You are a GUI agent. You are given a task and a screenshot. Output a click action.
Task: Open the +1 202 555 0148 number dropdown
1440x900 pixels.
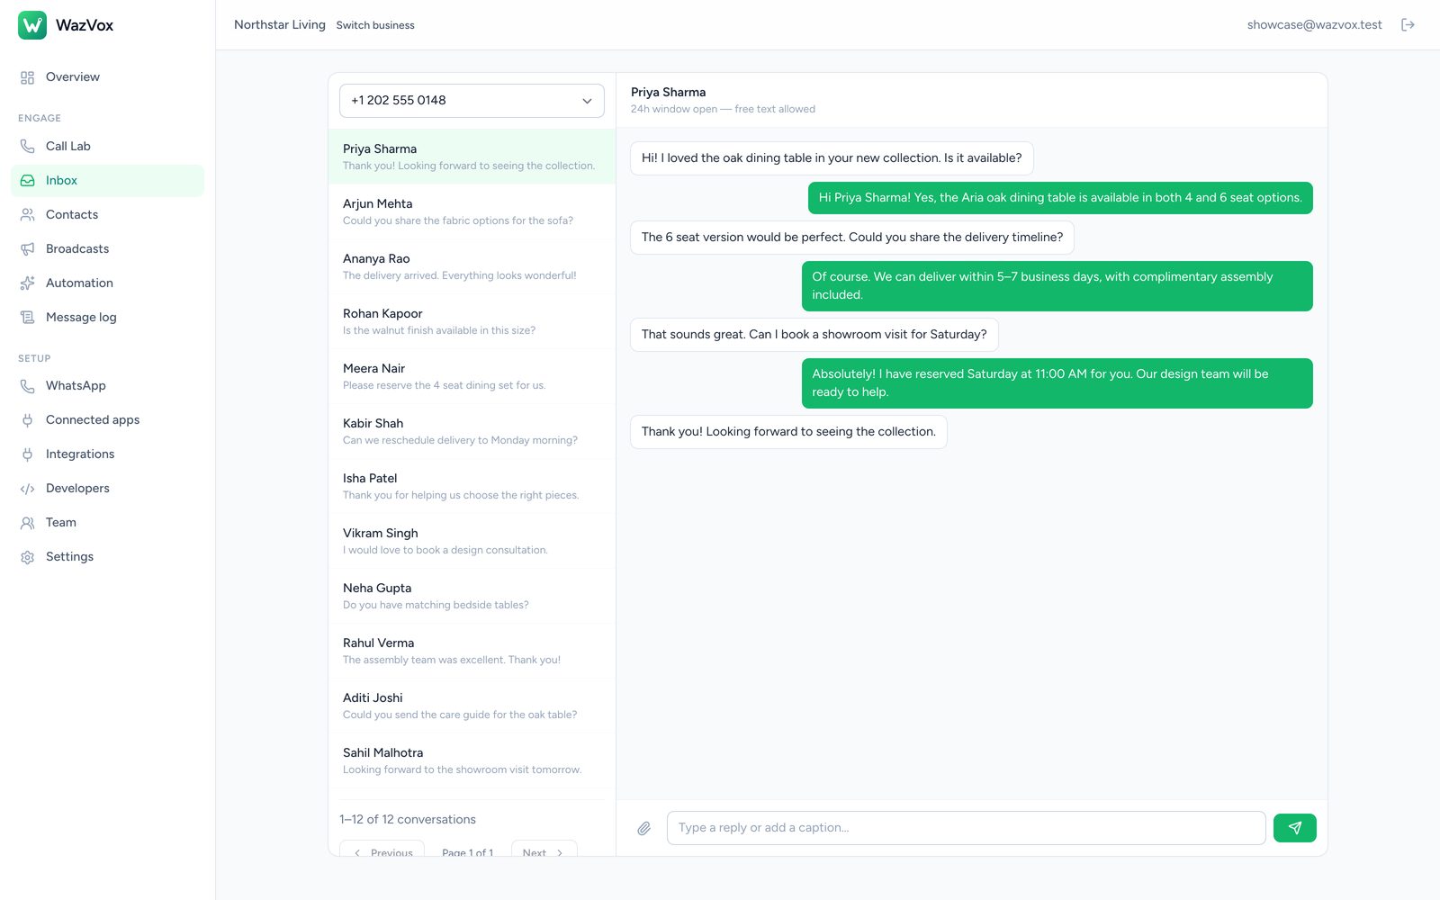coord(472,101)
